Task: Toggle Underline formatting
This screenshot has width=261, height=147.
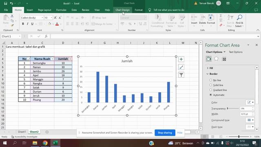Action: tap(32, 24)
